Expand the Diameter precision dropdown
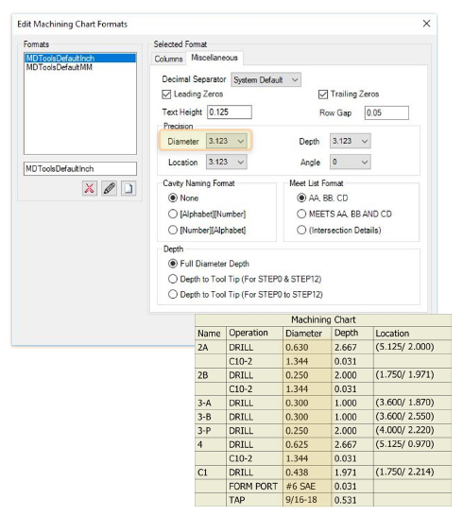This screenshot has width=463, height=516. tap(227, 141)
